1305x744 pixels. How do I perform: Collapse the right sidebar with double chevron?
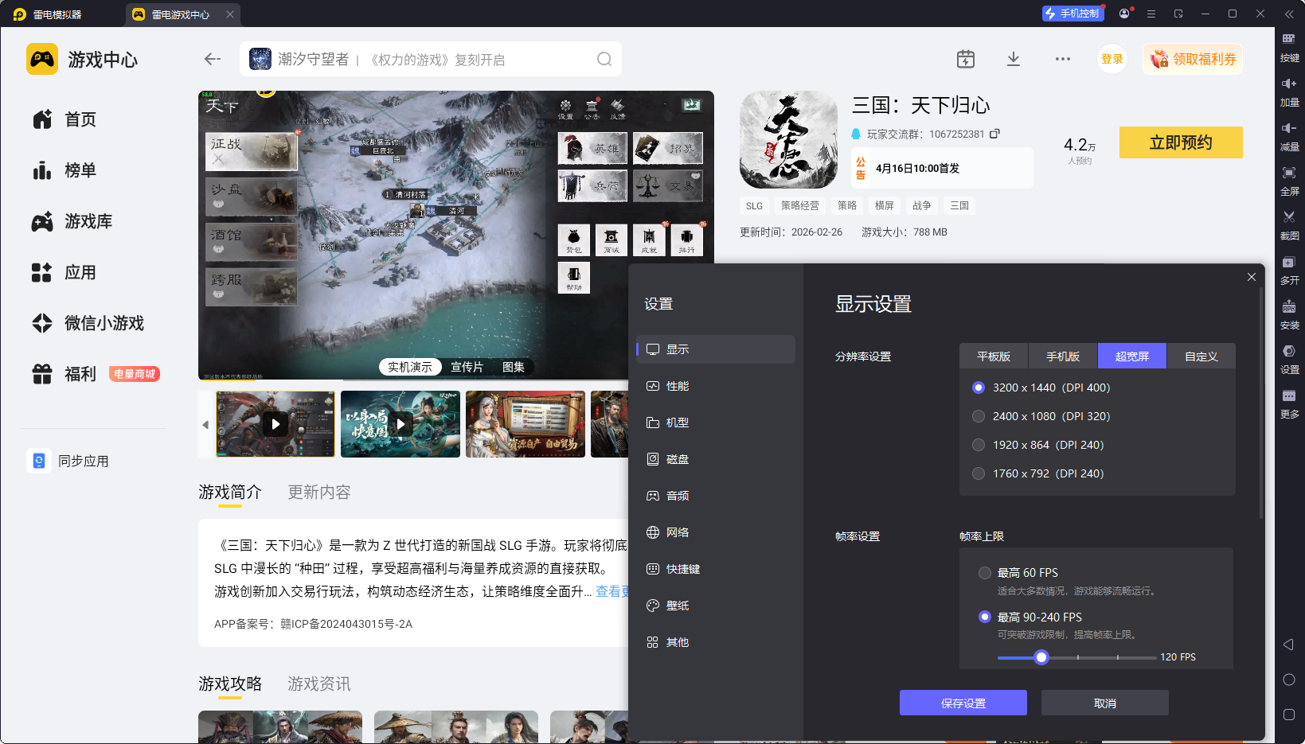point(1289,14)
